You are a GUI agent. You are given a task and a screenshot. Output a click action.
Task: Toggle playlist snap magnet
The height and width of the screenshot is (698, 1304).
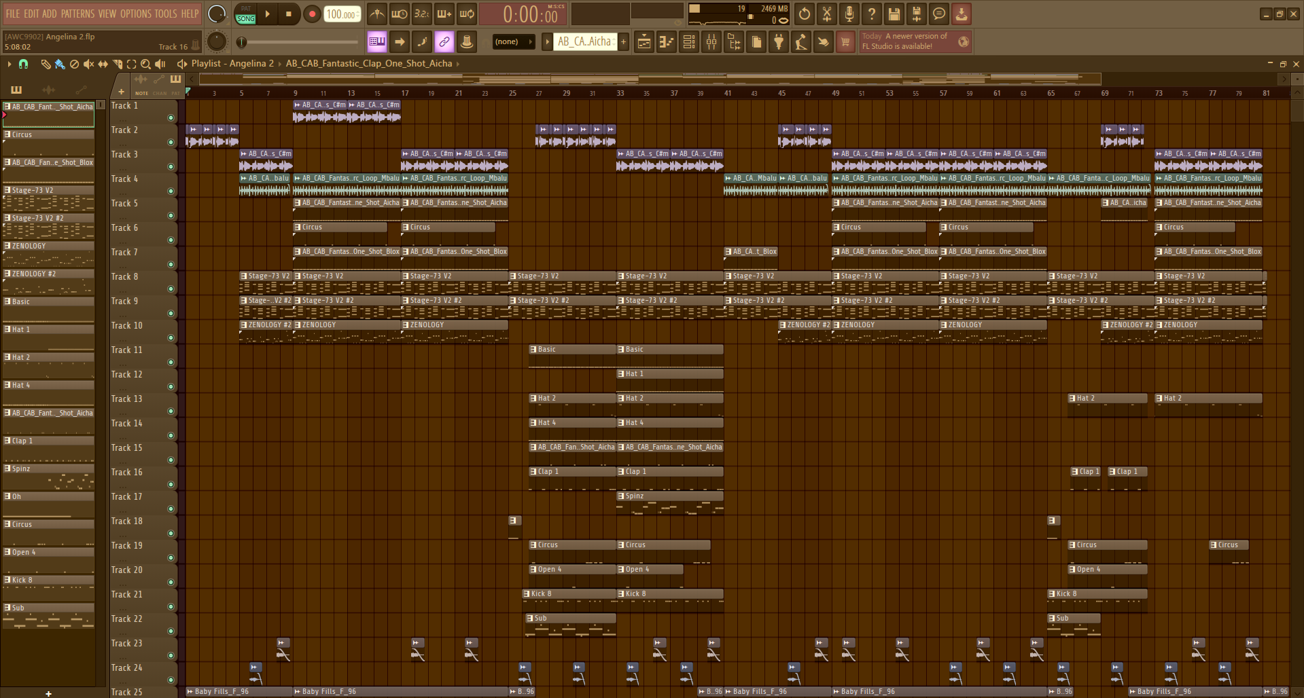[23, 64]
